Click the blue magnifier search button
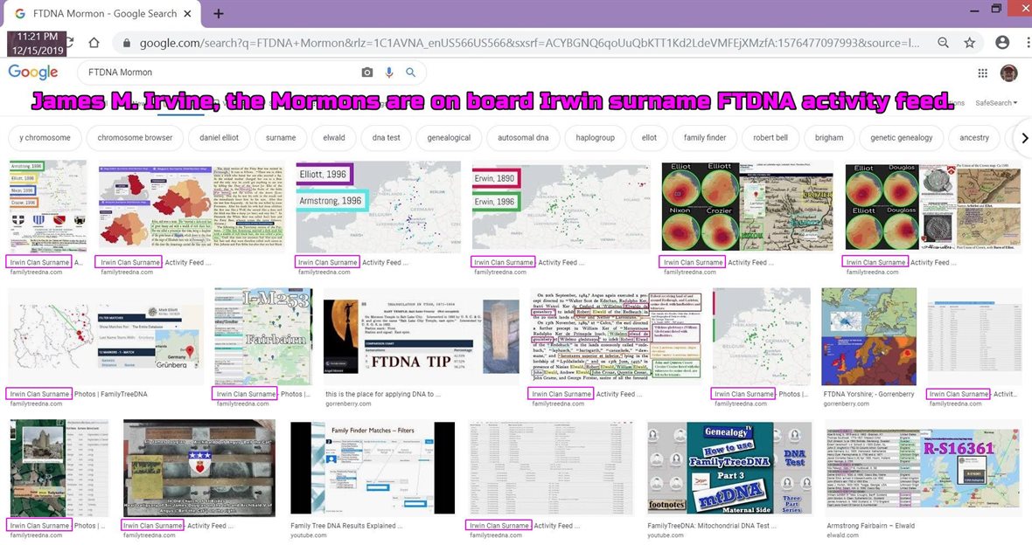Image resolution: width=1032 pixels, height=545 pixels. [410, 72]
